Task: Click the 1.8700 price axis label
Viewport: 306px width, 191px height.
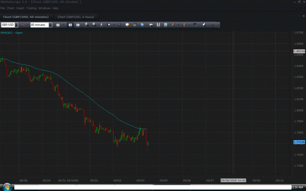Action: pos(299,33)
